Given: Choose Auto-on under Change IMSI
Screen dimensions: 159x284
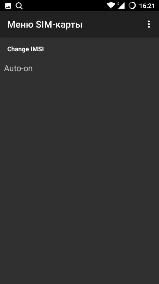Looking at the screenshot, I should coord(79,69).
